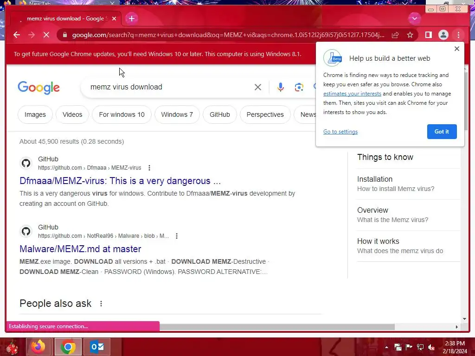Expand the tab search dropdown arrow

pos(414,19)
